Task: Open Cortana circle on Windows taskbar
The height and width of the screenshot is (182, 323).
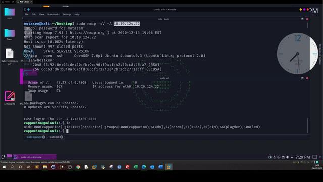Action: (x=20, y=167)
